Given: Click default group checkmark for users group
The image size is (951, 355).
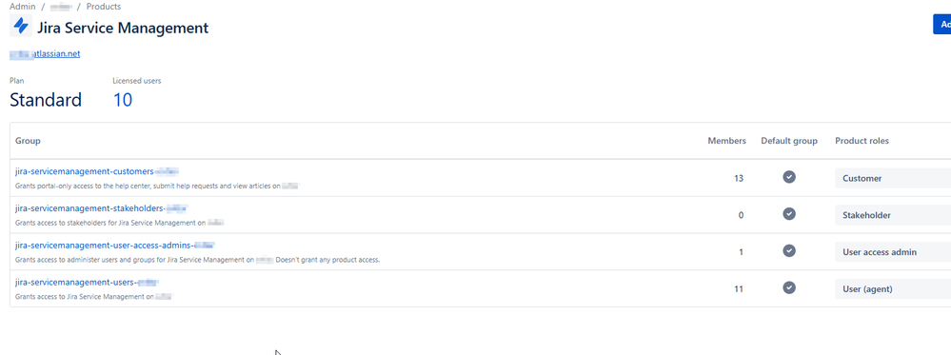Looking at the screenshot, I should point(789,287).
